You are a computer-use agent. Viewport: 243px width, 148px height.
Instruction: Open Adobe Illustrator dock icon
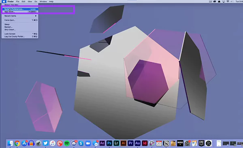[x=124, y=143]
